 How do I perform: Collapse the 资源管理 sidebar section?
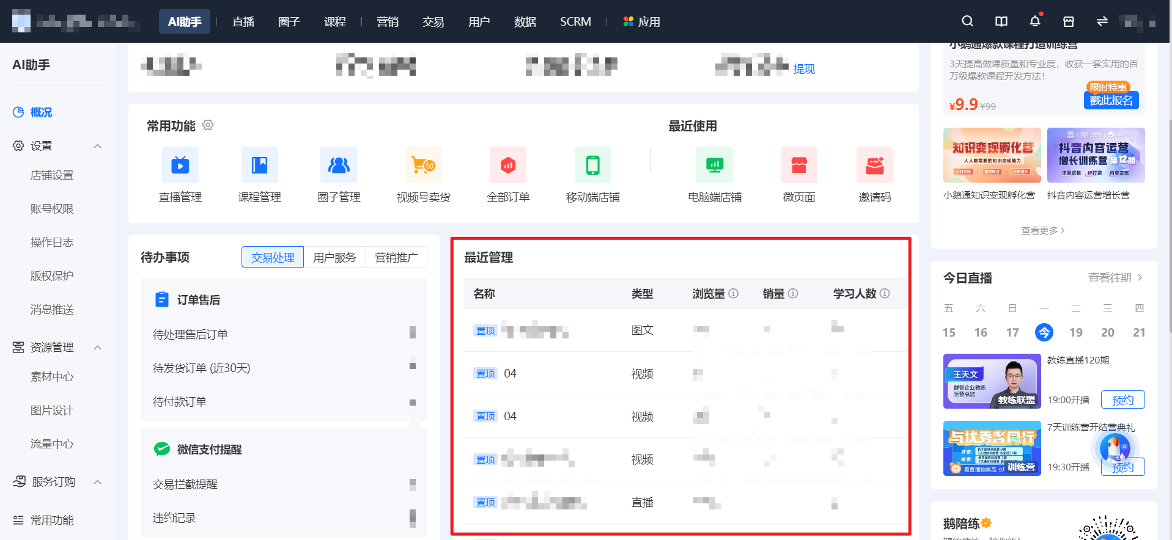click(97, 348)
